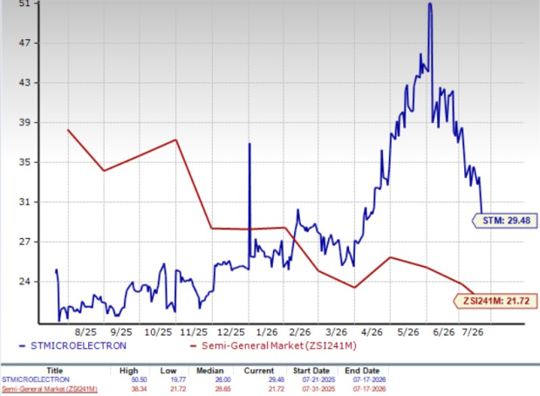Select STM start date 07-21-2025
This screenshot has width=540, height=396.
click(318, 379)
